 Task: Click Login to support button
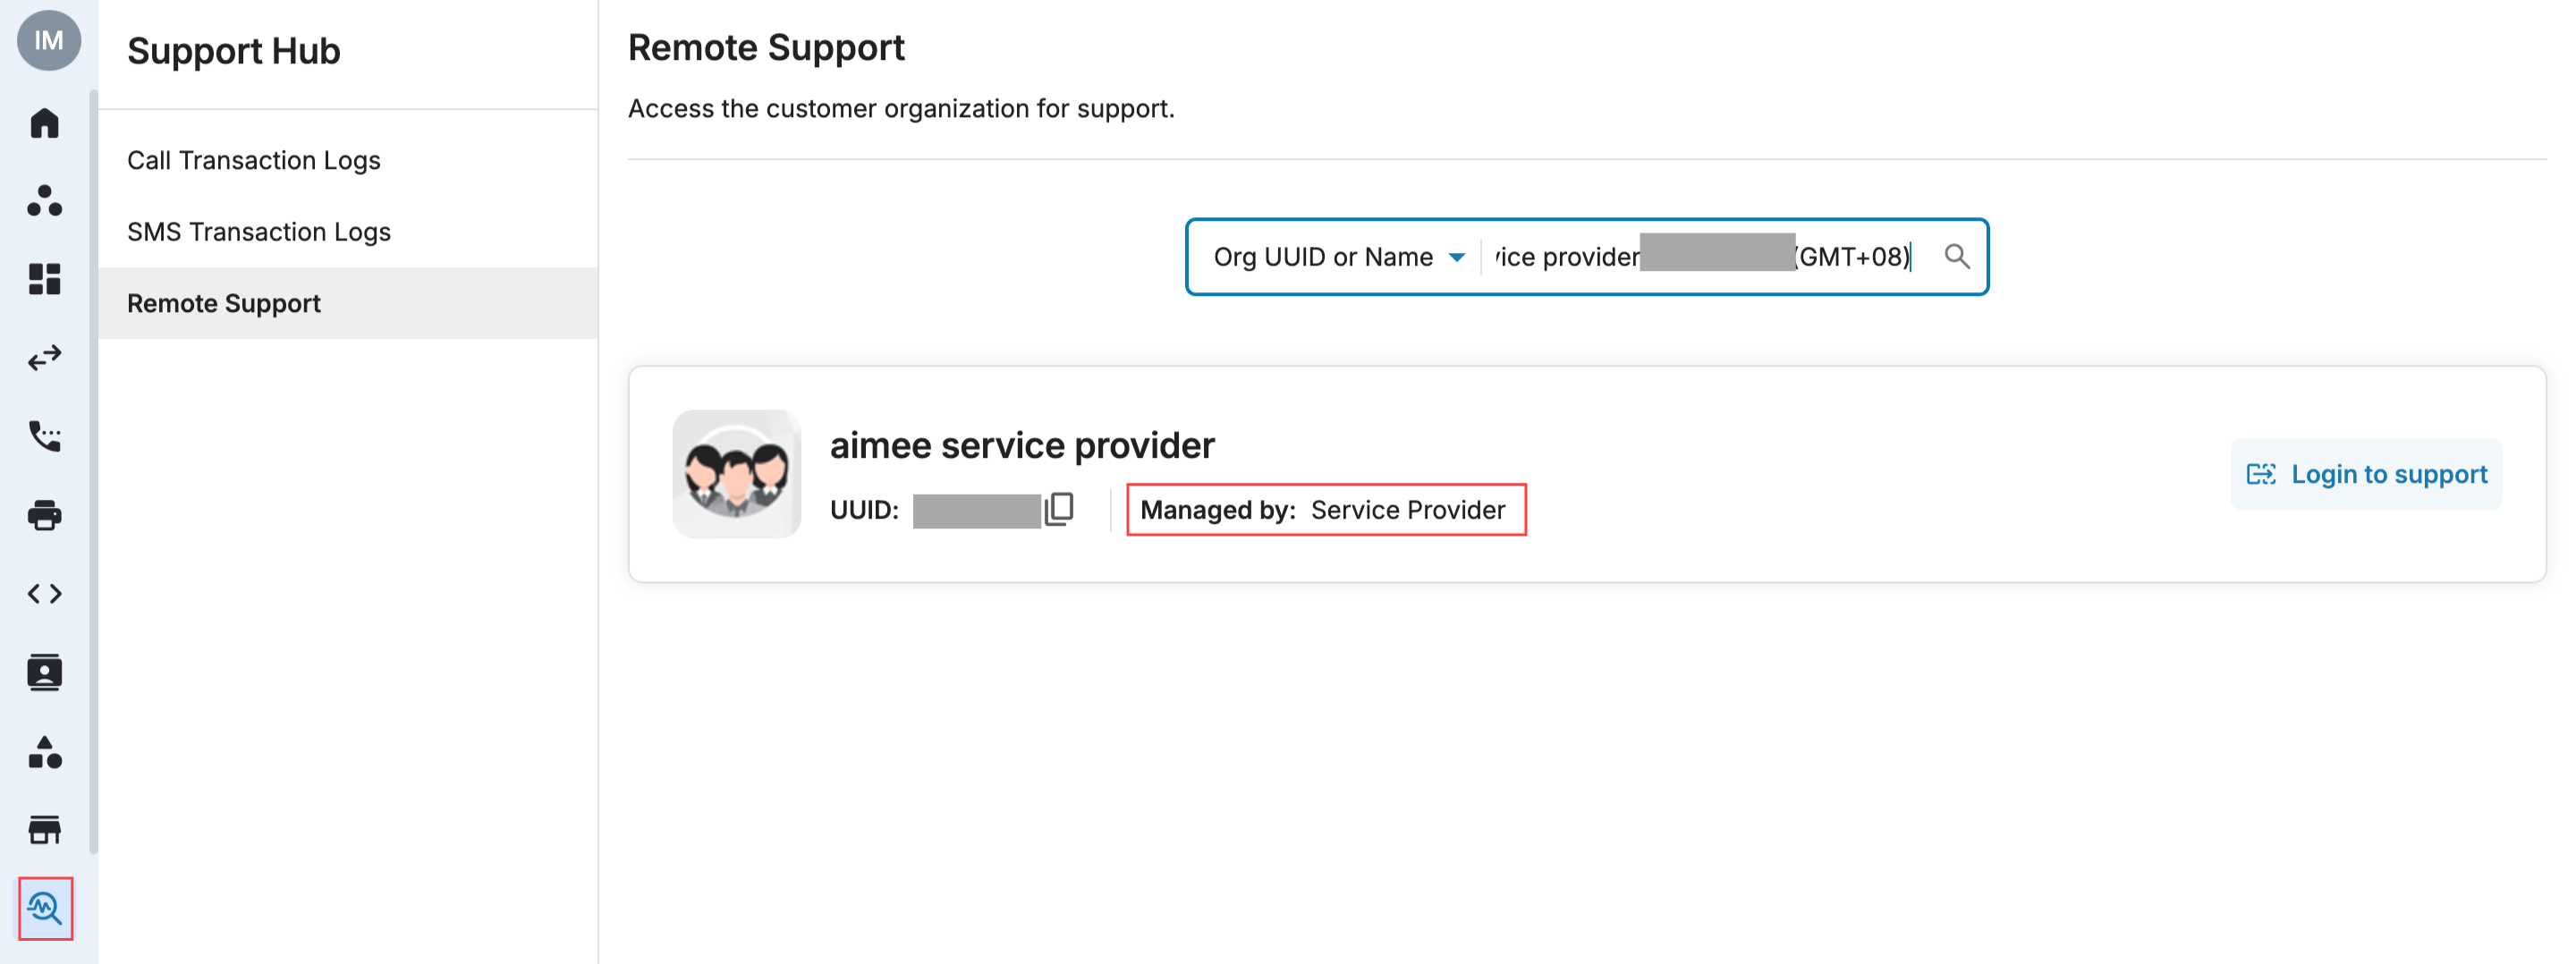2366,474
